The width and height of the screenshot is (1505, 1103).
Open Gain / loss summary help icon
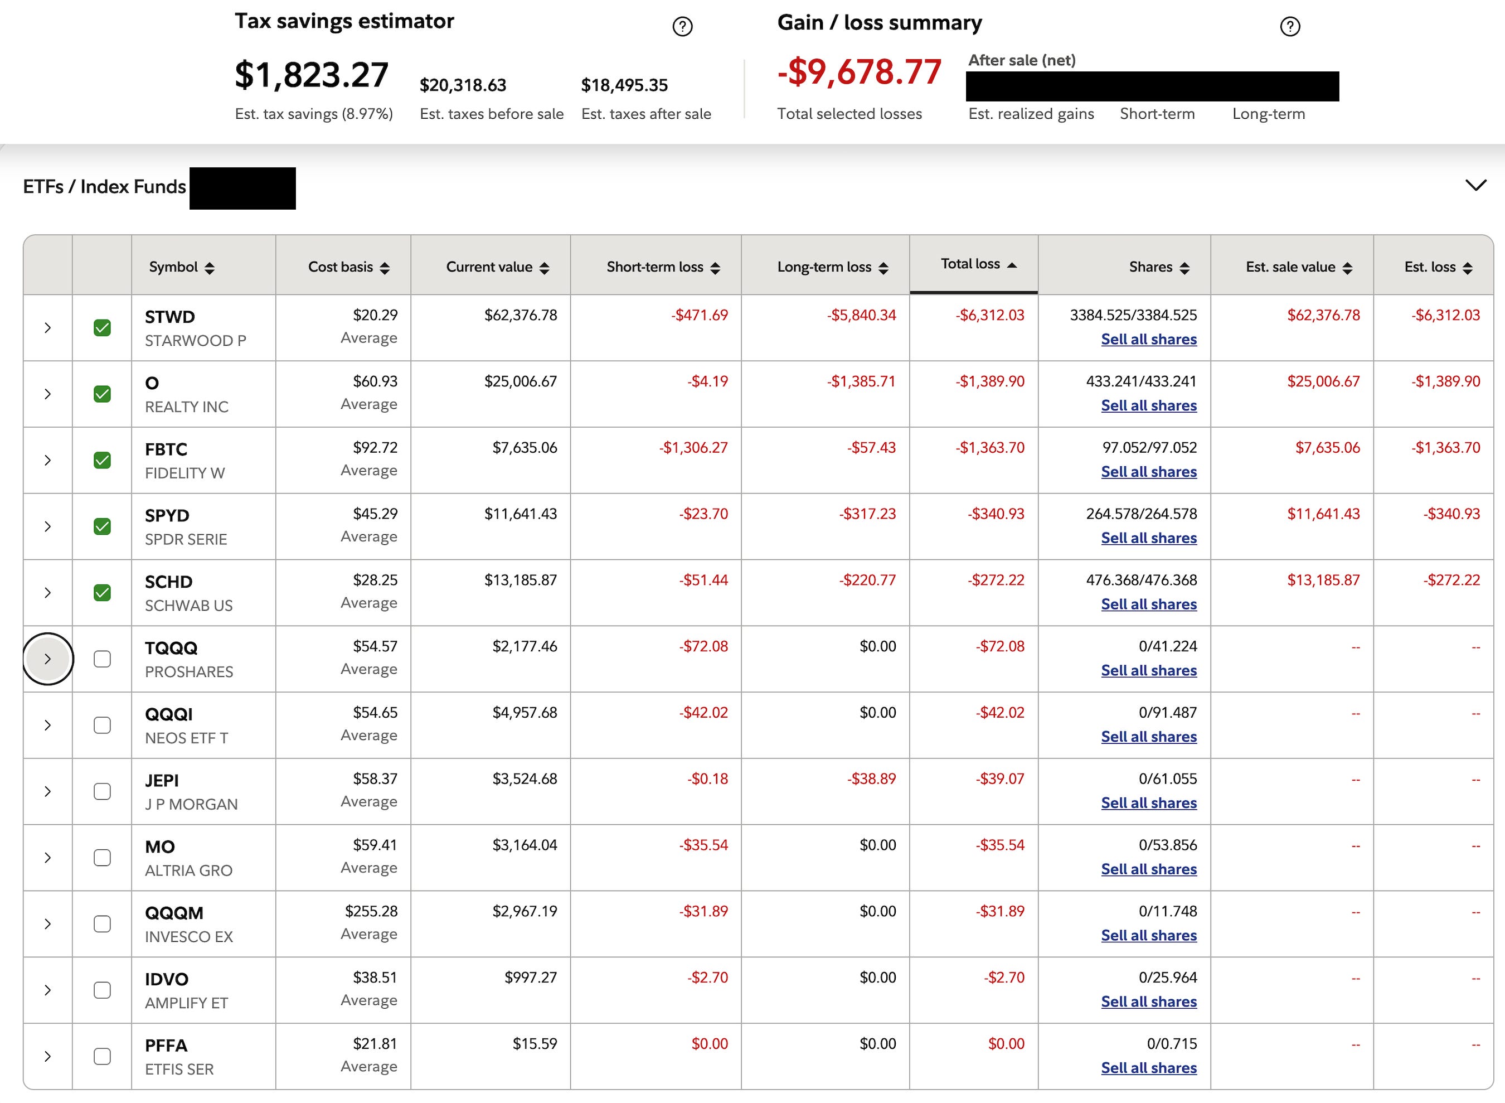pyautogui.click(x=1289, y=27)
